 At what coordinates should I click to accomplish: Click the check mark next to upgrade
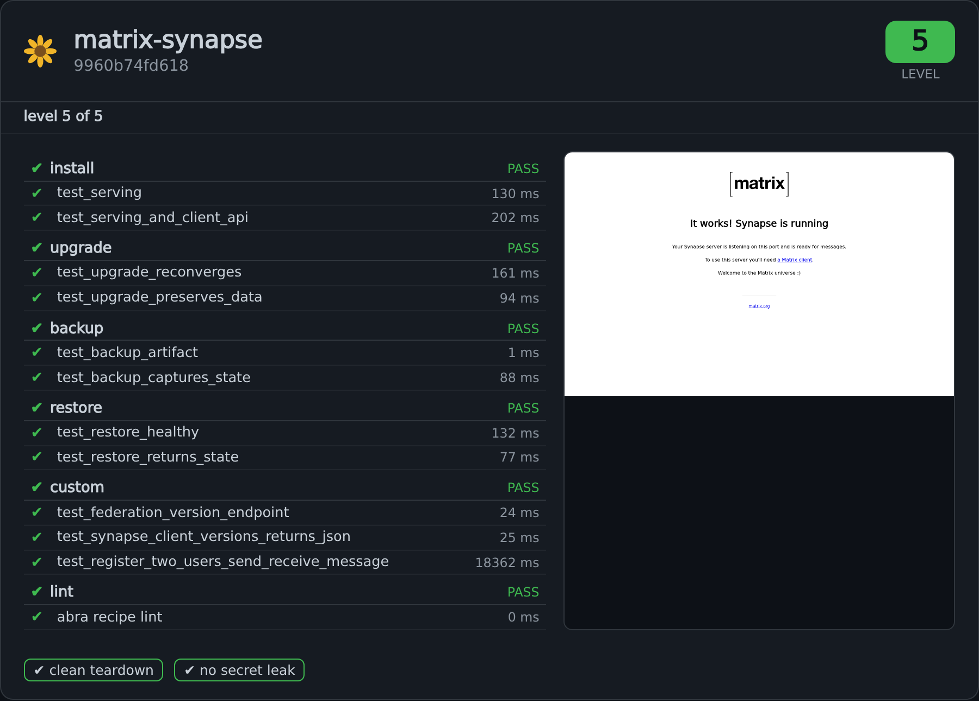click(37, 248)
